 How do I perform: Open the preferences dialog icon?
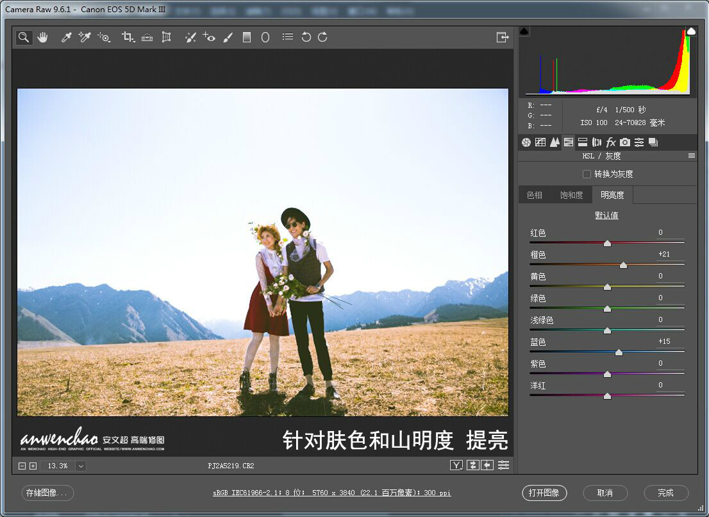coord(288,37)
